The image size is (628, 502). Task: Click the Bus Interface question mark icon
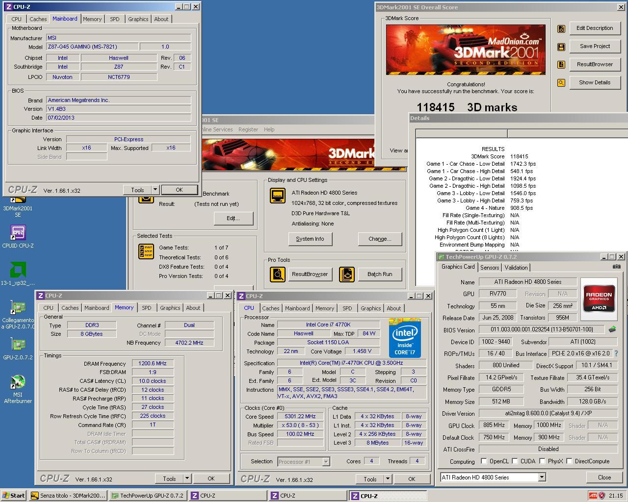pos(616,353)
